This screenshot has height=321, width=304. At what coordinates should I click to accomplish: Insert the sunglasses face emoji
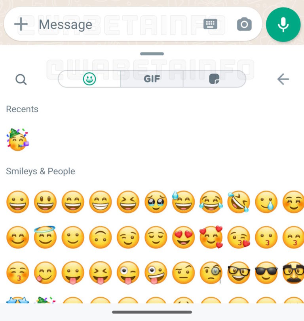[x=266, y=273]
